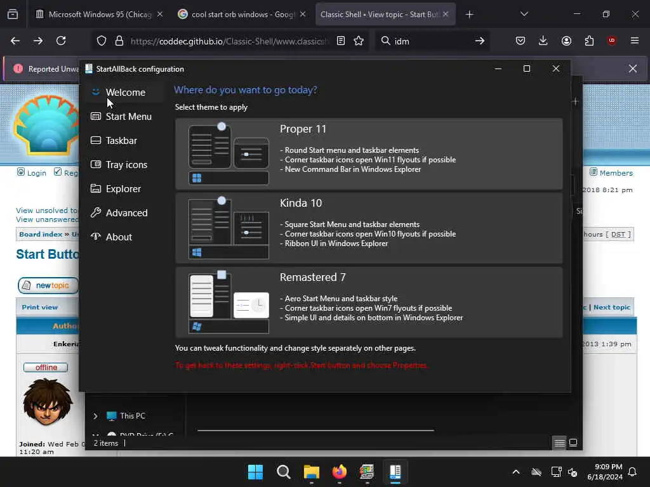This screenshot has height=487, width=650.
Task: Click the Remastered 7 theme preview thumbnail
Action: pos(229,302)
